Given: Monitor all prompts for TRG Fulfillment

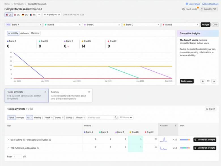Looking at the screenshot, I should pyautogui.click(x=205, y=148).
